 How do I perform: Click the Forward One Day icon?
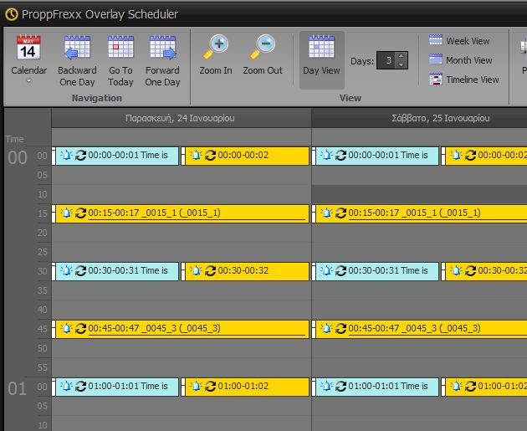(162, 50)
